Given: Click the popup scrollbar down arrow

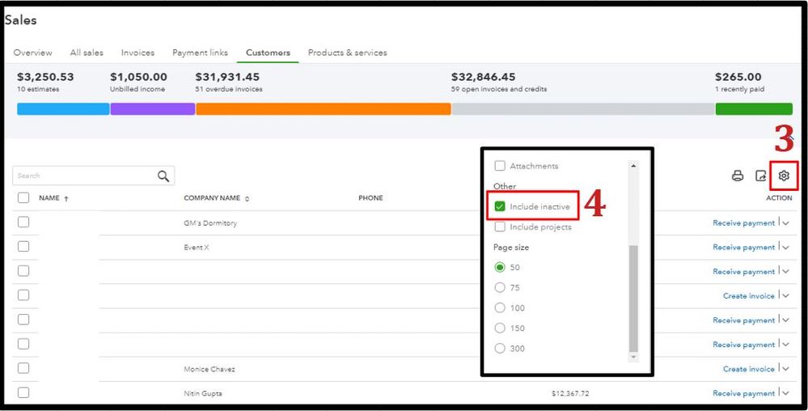Looking at the screenshot, I should click(633, 357).
